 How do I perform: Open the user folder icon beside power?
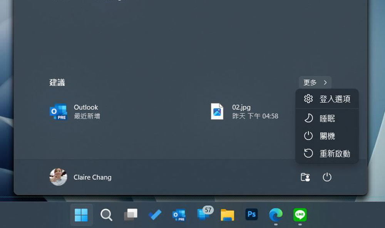pyautogui.click(x=305, y=177)
